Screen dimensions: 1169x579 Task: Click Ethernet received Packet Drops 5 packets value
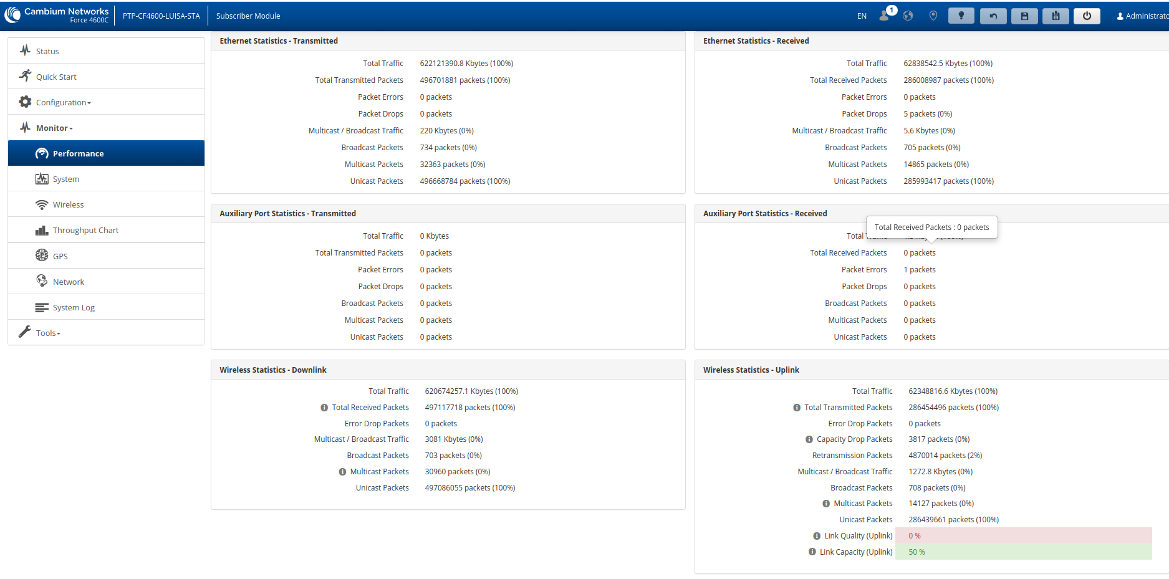928,114
